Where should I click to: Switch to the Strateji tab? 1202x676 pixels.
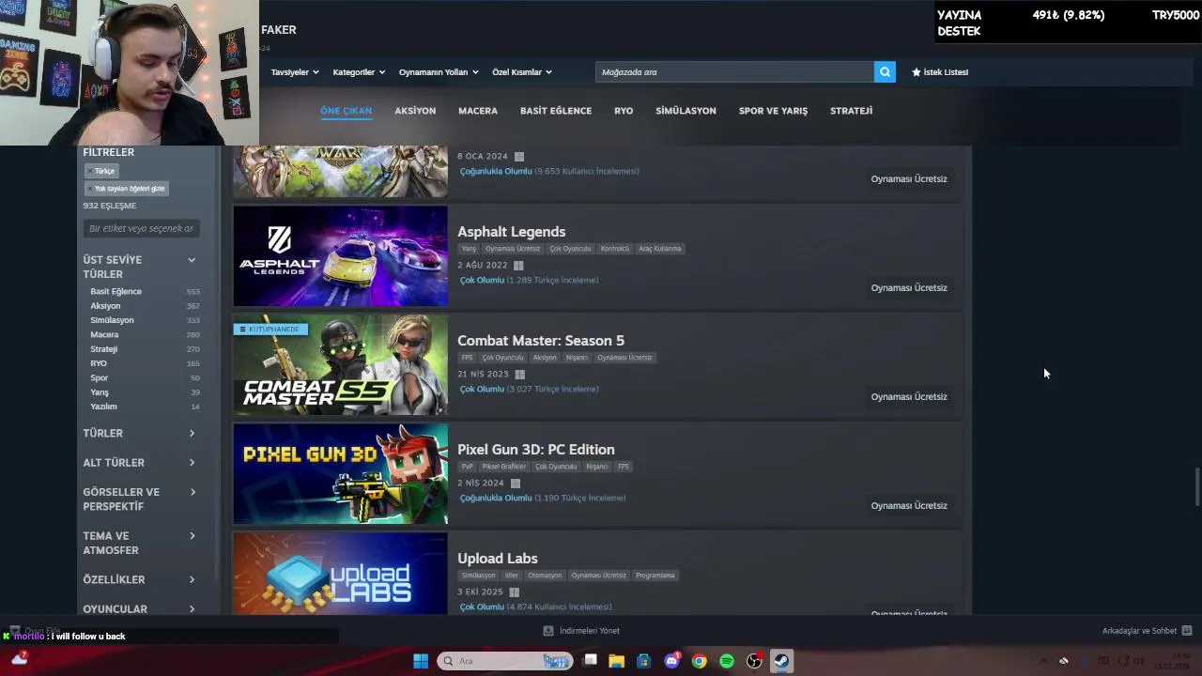point(851,111)
